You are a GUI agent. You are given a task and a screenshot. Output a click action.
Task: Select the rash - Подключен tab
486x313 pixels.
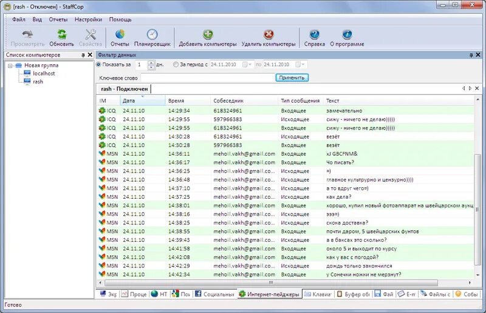[x=124, y=89]
